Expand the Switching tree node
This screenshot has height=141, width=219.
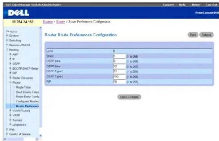tap(7, 40)
